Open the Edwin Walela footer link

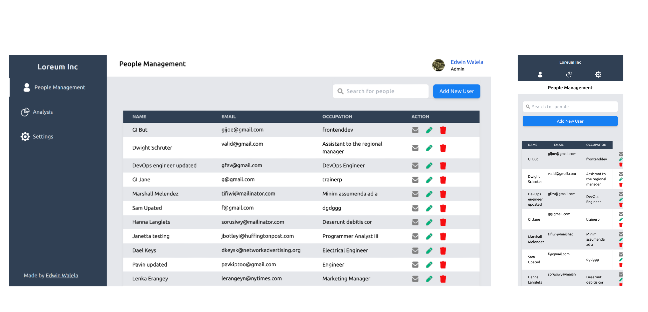click(62, 276)
